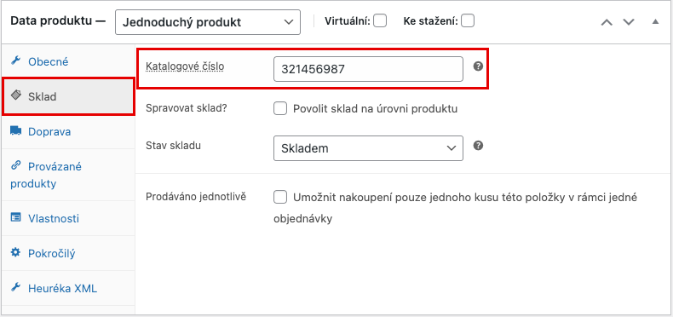
Task: Click the tag icon beside Sklad
Action: tap(16, 95)
